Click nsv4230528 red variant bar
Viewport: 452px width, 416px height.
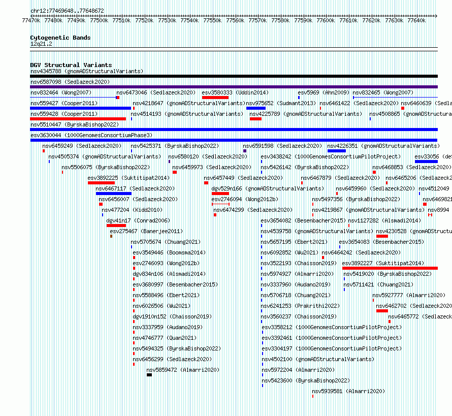382,236
